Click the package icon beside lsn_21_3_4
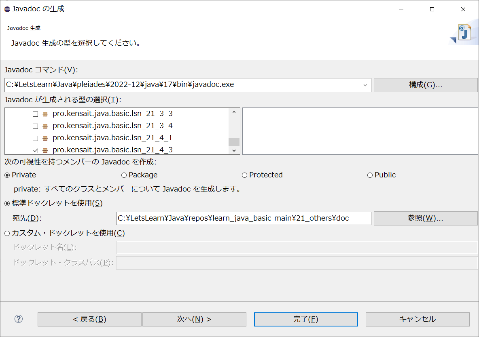 coord(45,126)
